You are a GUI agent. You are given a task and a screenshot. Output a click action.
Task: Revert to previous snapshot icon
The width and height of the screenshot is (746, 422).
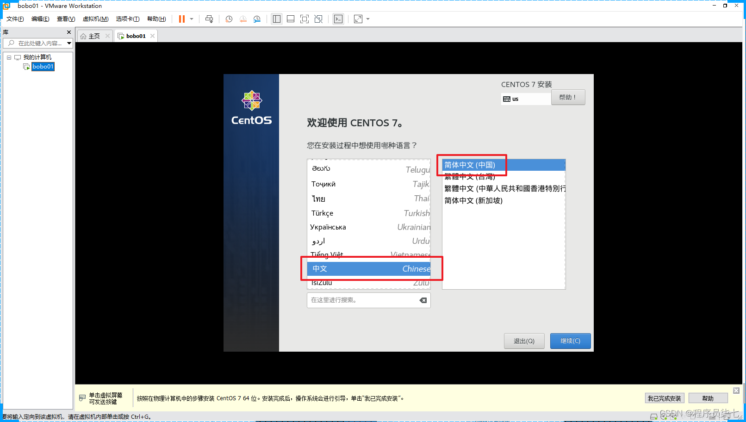pos(243,19)
